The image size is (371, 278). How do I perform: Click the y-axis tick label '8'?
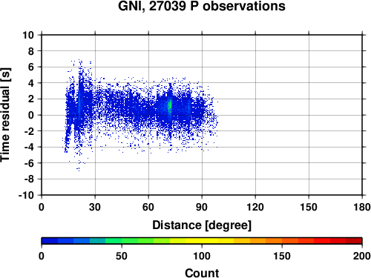(x=31, y=51)
